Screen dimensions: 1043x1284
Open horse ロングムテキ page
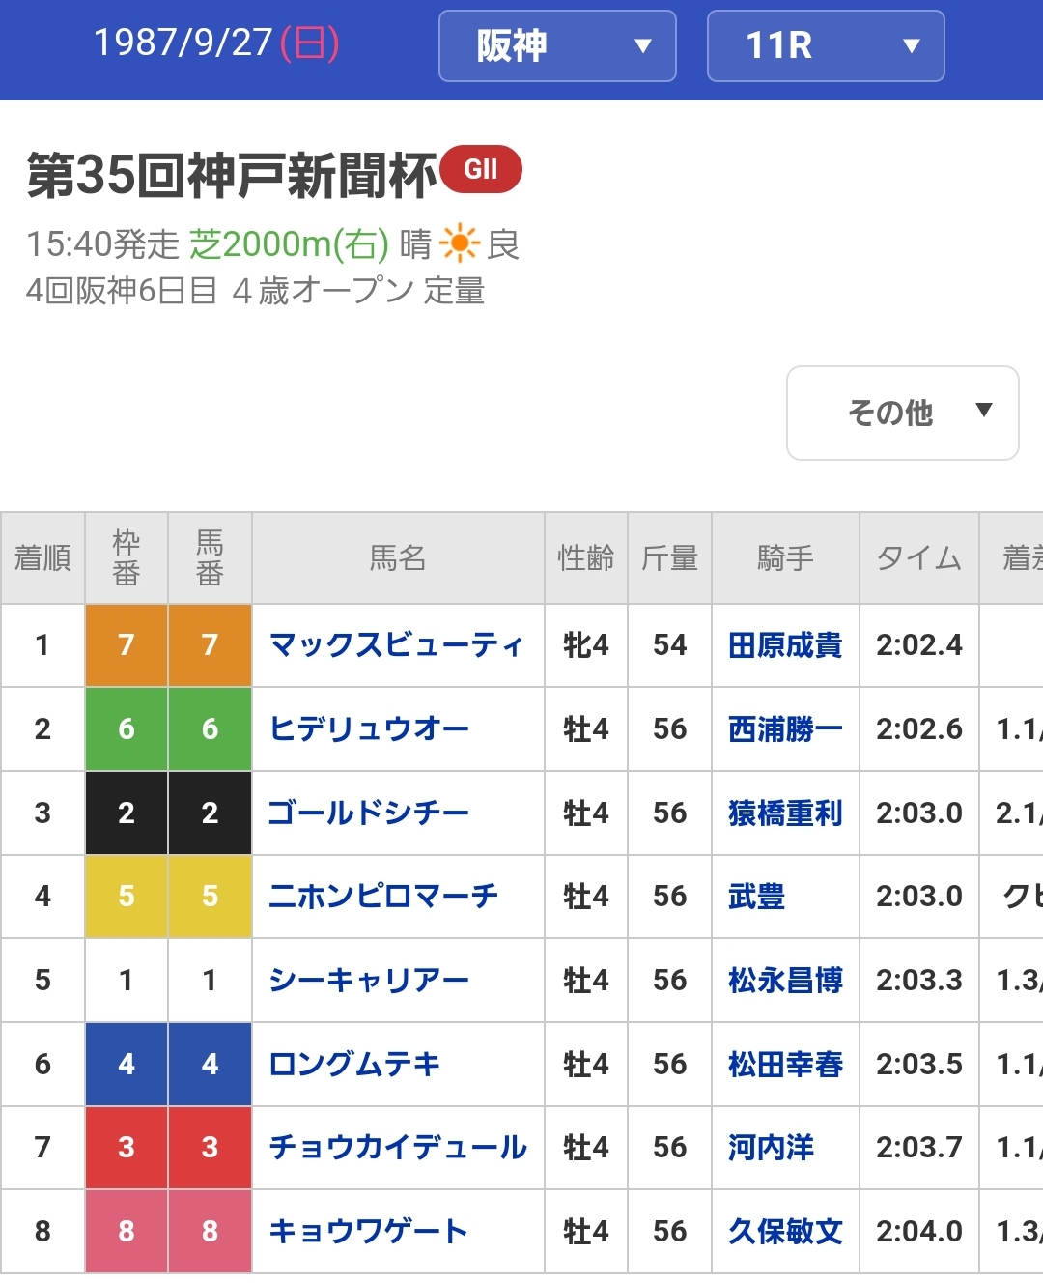(354, 1065)
